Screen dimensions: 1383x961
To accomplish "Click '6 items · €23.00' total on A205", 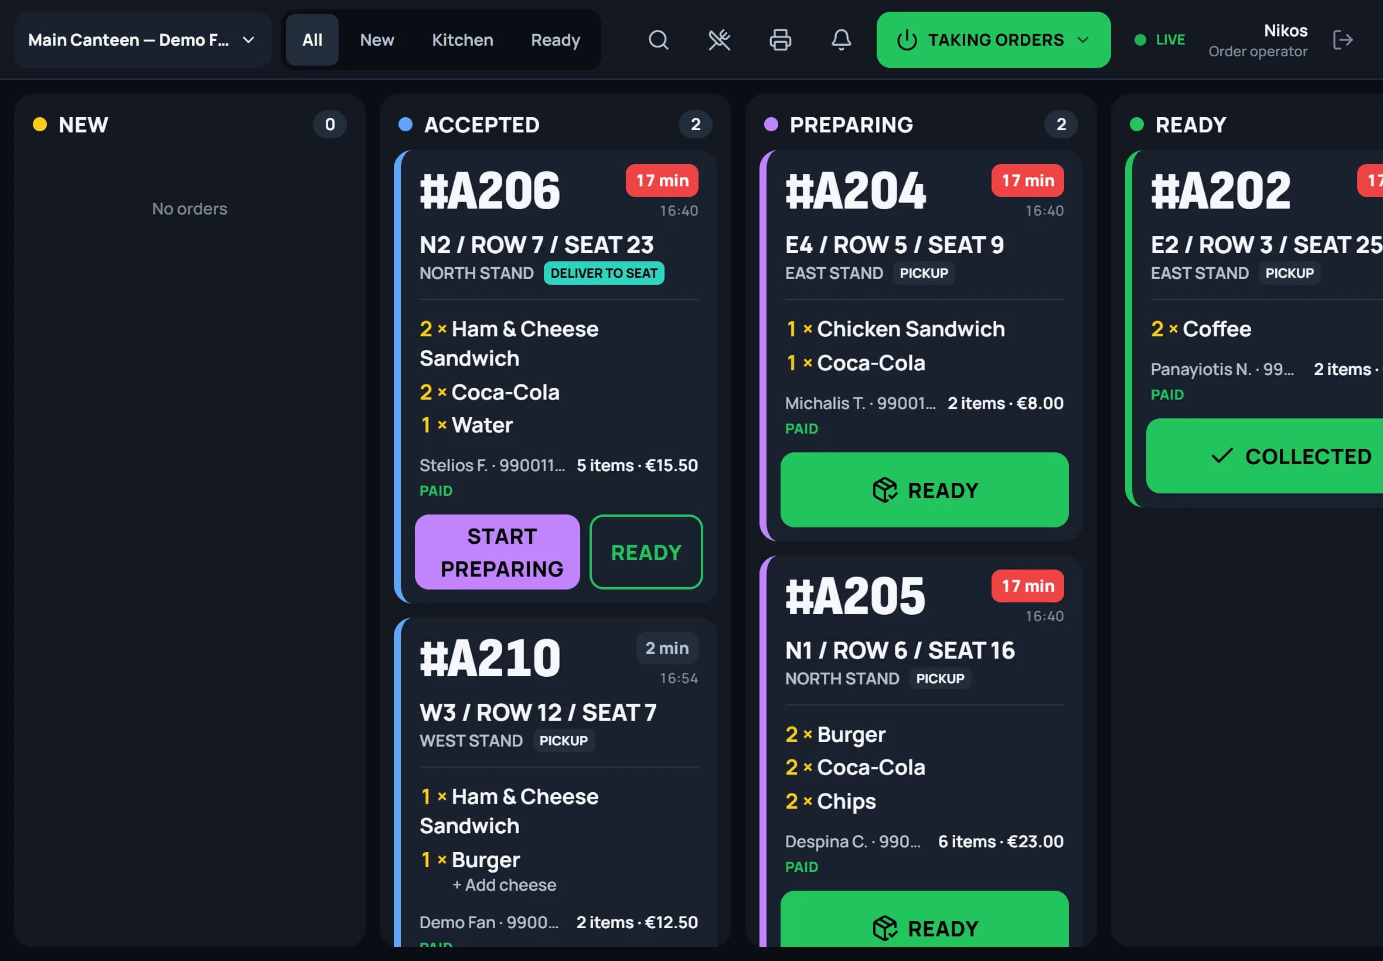I will 1001,842.
